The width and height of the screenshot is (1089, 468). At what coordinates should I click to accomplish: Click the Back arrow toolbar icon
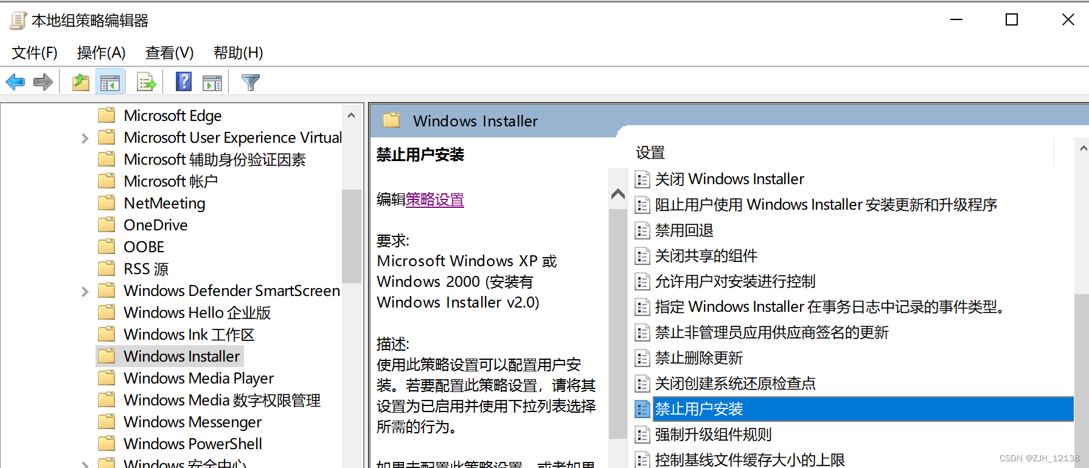click(x=15, y=81)
